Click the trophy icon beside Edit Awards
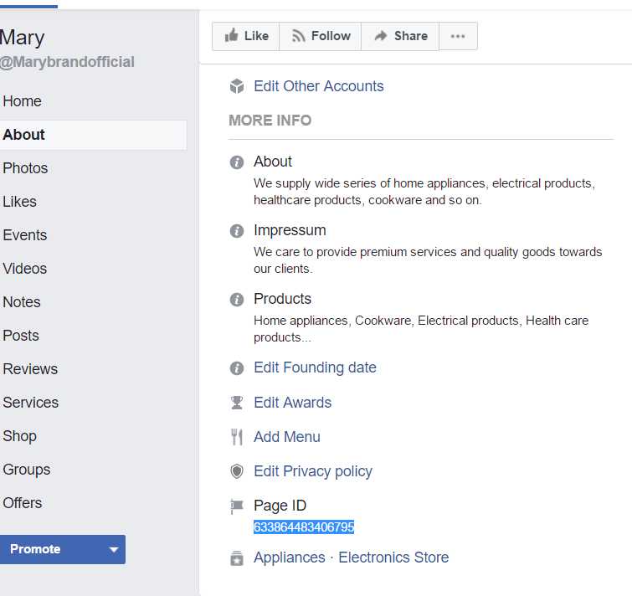This screenshot has height=596, width=632. 237,403
